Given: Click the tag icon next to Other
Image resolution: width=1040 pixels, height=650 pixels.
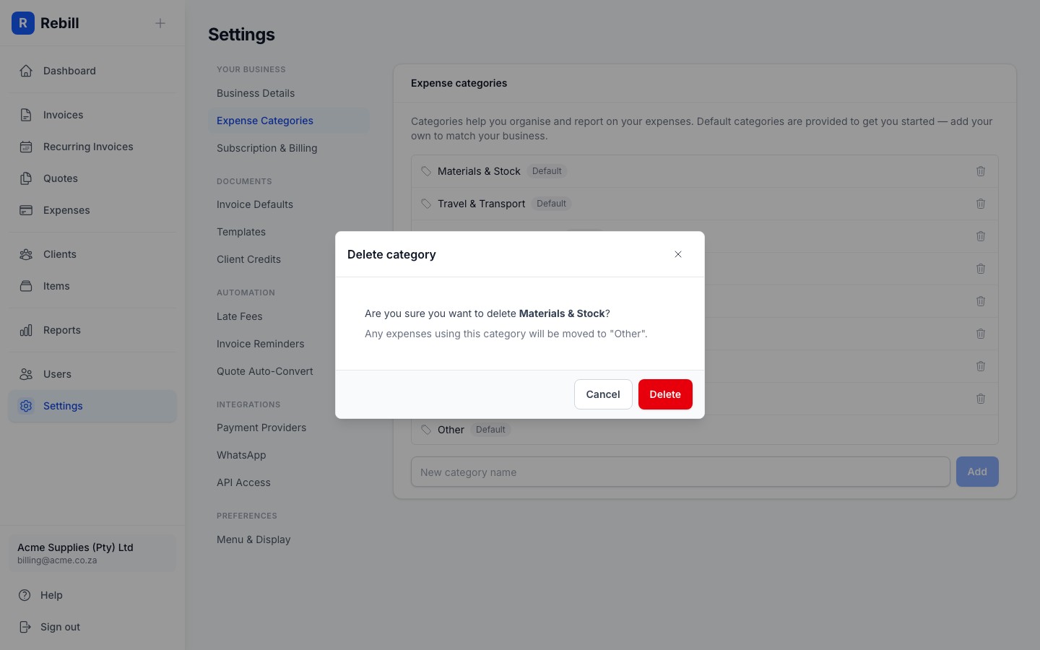Looking at the screenshot, I should (426, 430).
